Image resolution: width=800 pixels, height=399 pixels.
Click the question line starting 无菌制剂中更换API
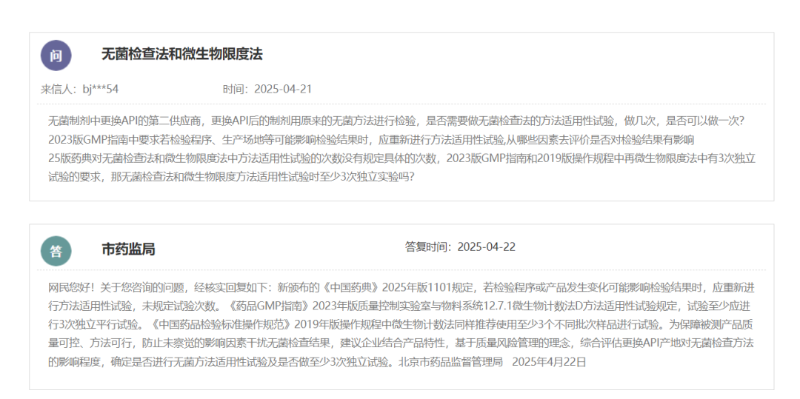[397, 121]
